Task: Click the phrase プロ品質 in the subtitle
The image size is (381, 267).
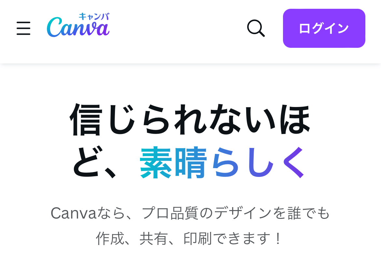Action: tap(170, 213)
